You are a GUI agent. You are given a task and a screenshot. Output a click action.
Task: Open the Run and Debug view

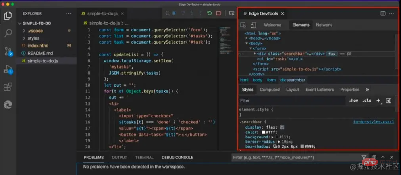[x=8, y=69]
